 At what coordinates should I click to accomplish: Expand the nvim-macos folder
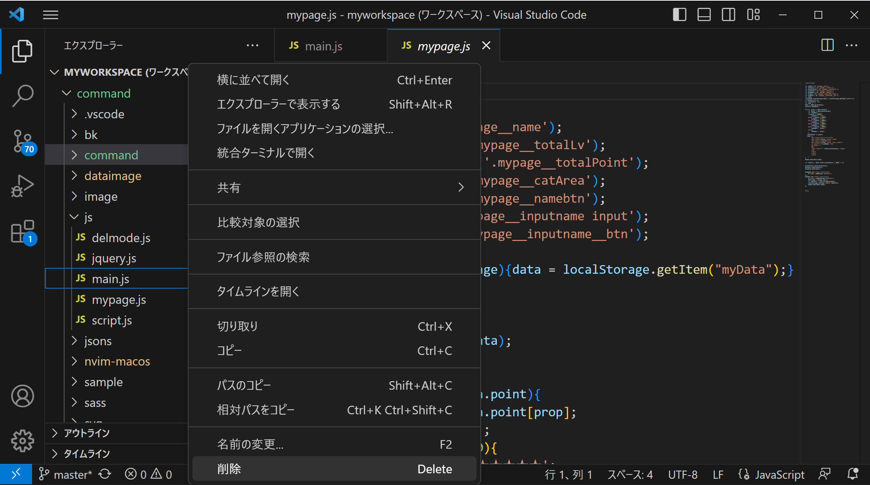coord(117,361)
